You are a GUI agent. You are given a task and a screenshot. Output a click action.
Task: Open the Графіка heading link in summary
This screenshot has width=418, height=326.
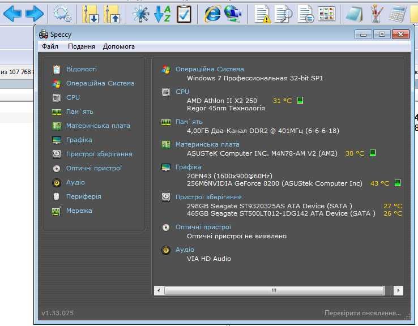tap(188, 167)
